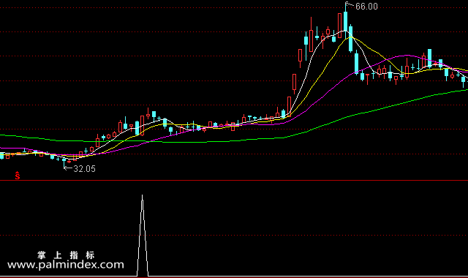Select the 66.00 high price label
Image resolution: width=468 pixels, height=278 pixels.
click(x=366, y=7)
